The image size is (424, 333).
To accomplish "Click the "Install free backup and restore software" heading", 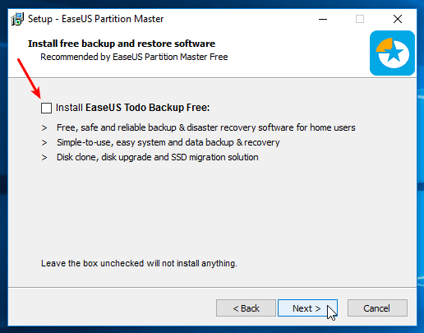I will point(122,44).
